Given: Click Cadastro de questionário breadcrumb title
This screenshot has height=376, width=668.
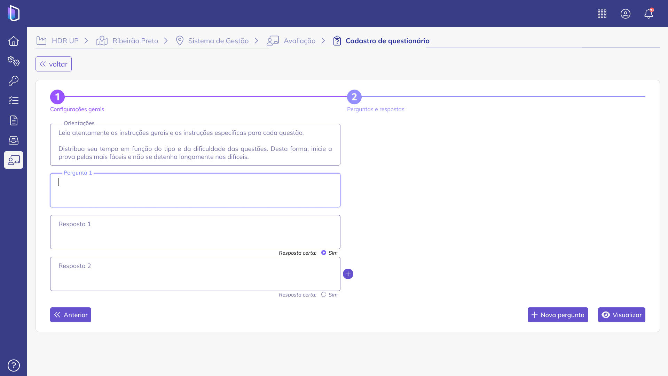Looking at the screenshot, I should pos(387,41).
